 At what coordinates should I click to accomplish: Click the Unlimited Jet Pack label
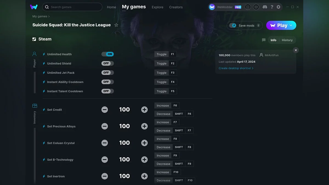61,73
